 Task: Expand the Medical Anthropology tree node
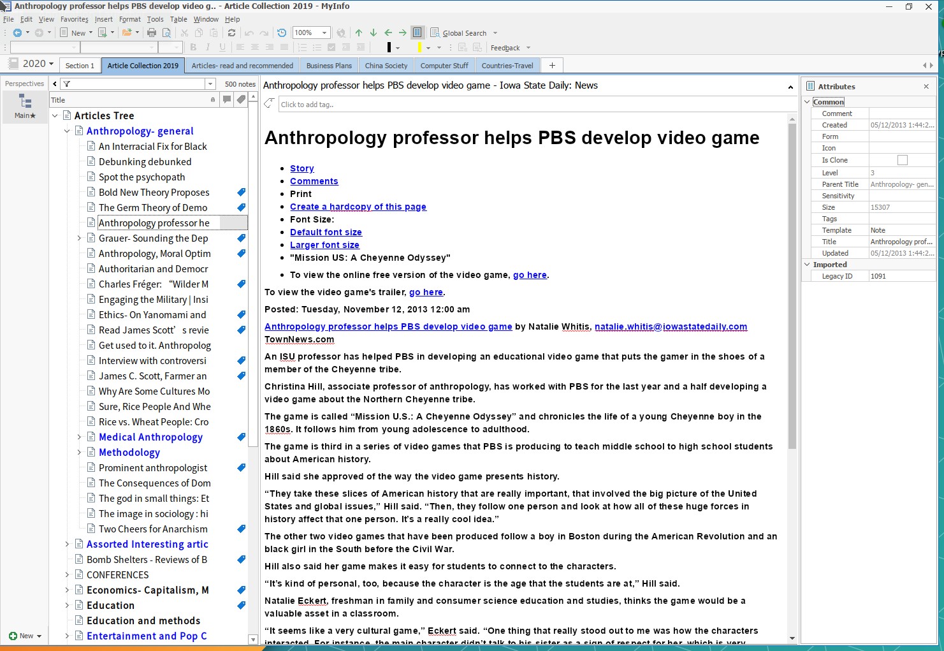coord(79,437)
